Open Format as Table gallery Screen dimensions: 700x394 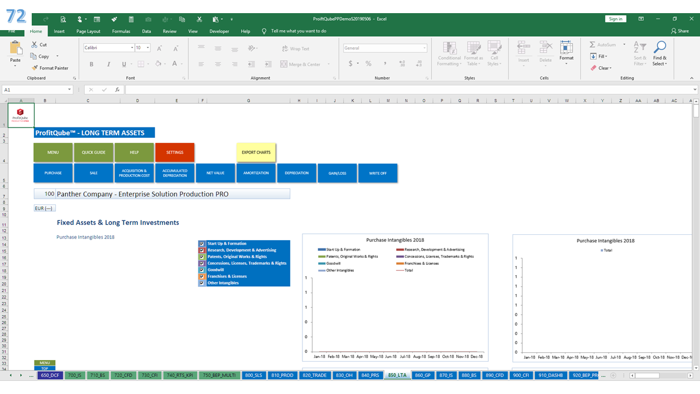[473, 54]
